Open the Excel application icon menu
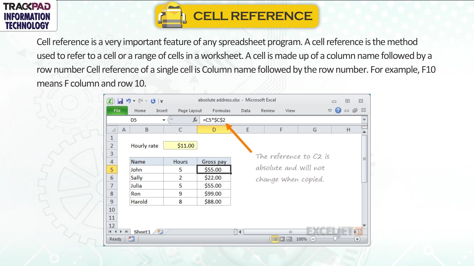 point(110,101)
